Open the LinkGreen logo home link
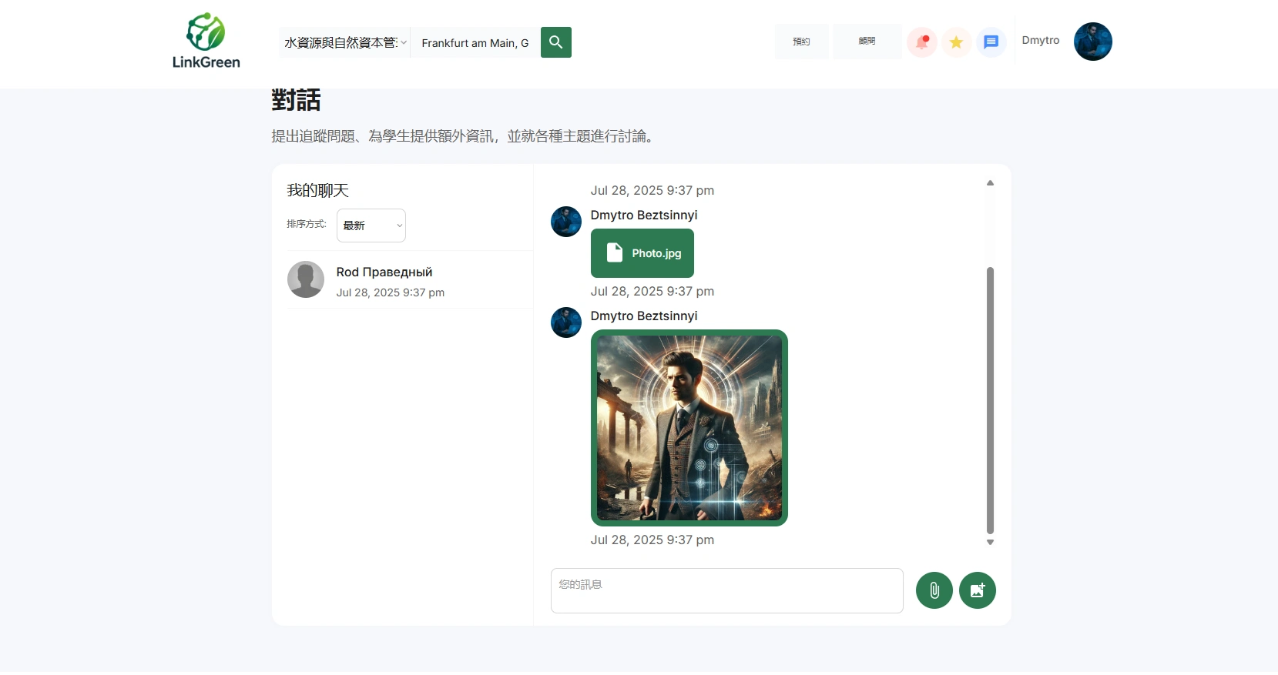The width and height of the screenshot is (1278, 675). point(206,41)
